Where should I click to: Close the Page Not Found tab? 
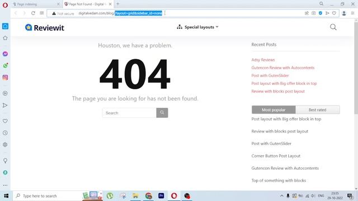pyautogui.click(x=110, y=4)
